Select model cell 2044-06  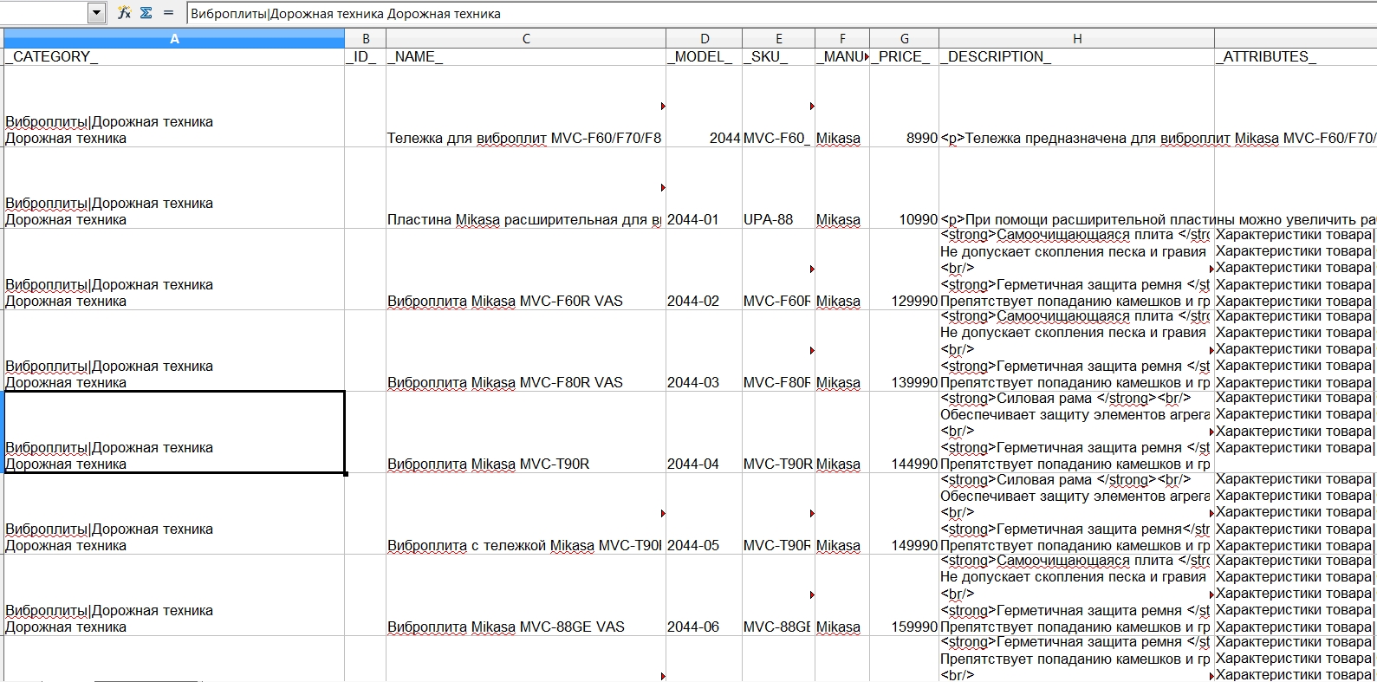[x=705, y=594]
